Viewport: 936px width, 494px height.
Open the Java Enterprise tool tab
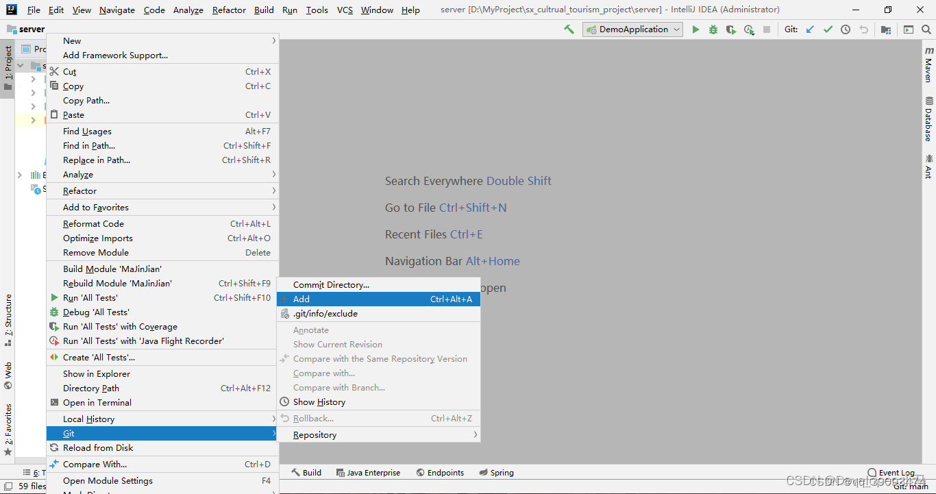(x=368, y=473)
